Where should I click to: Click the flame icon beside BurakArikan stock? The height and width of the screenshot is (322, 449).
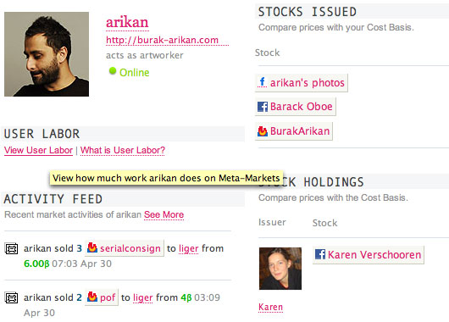click(263, 131)
